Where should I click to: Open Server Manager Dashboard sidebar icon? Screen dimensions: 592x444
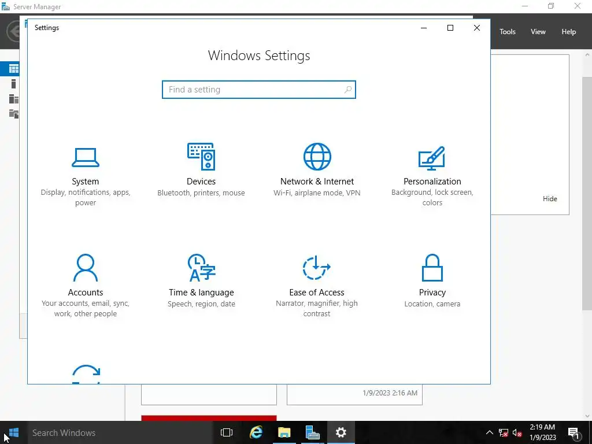pos(14,69)
